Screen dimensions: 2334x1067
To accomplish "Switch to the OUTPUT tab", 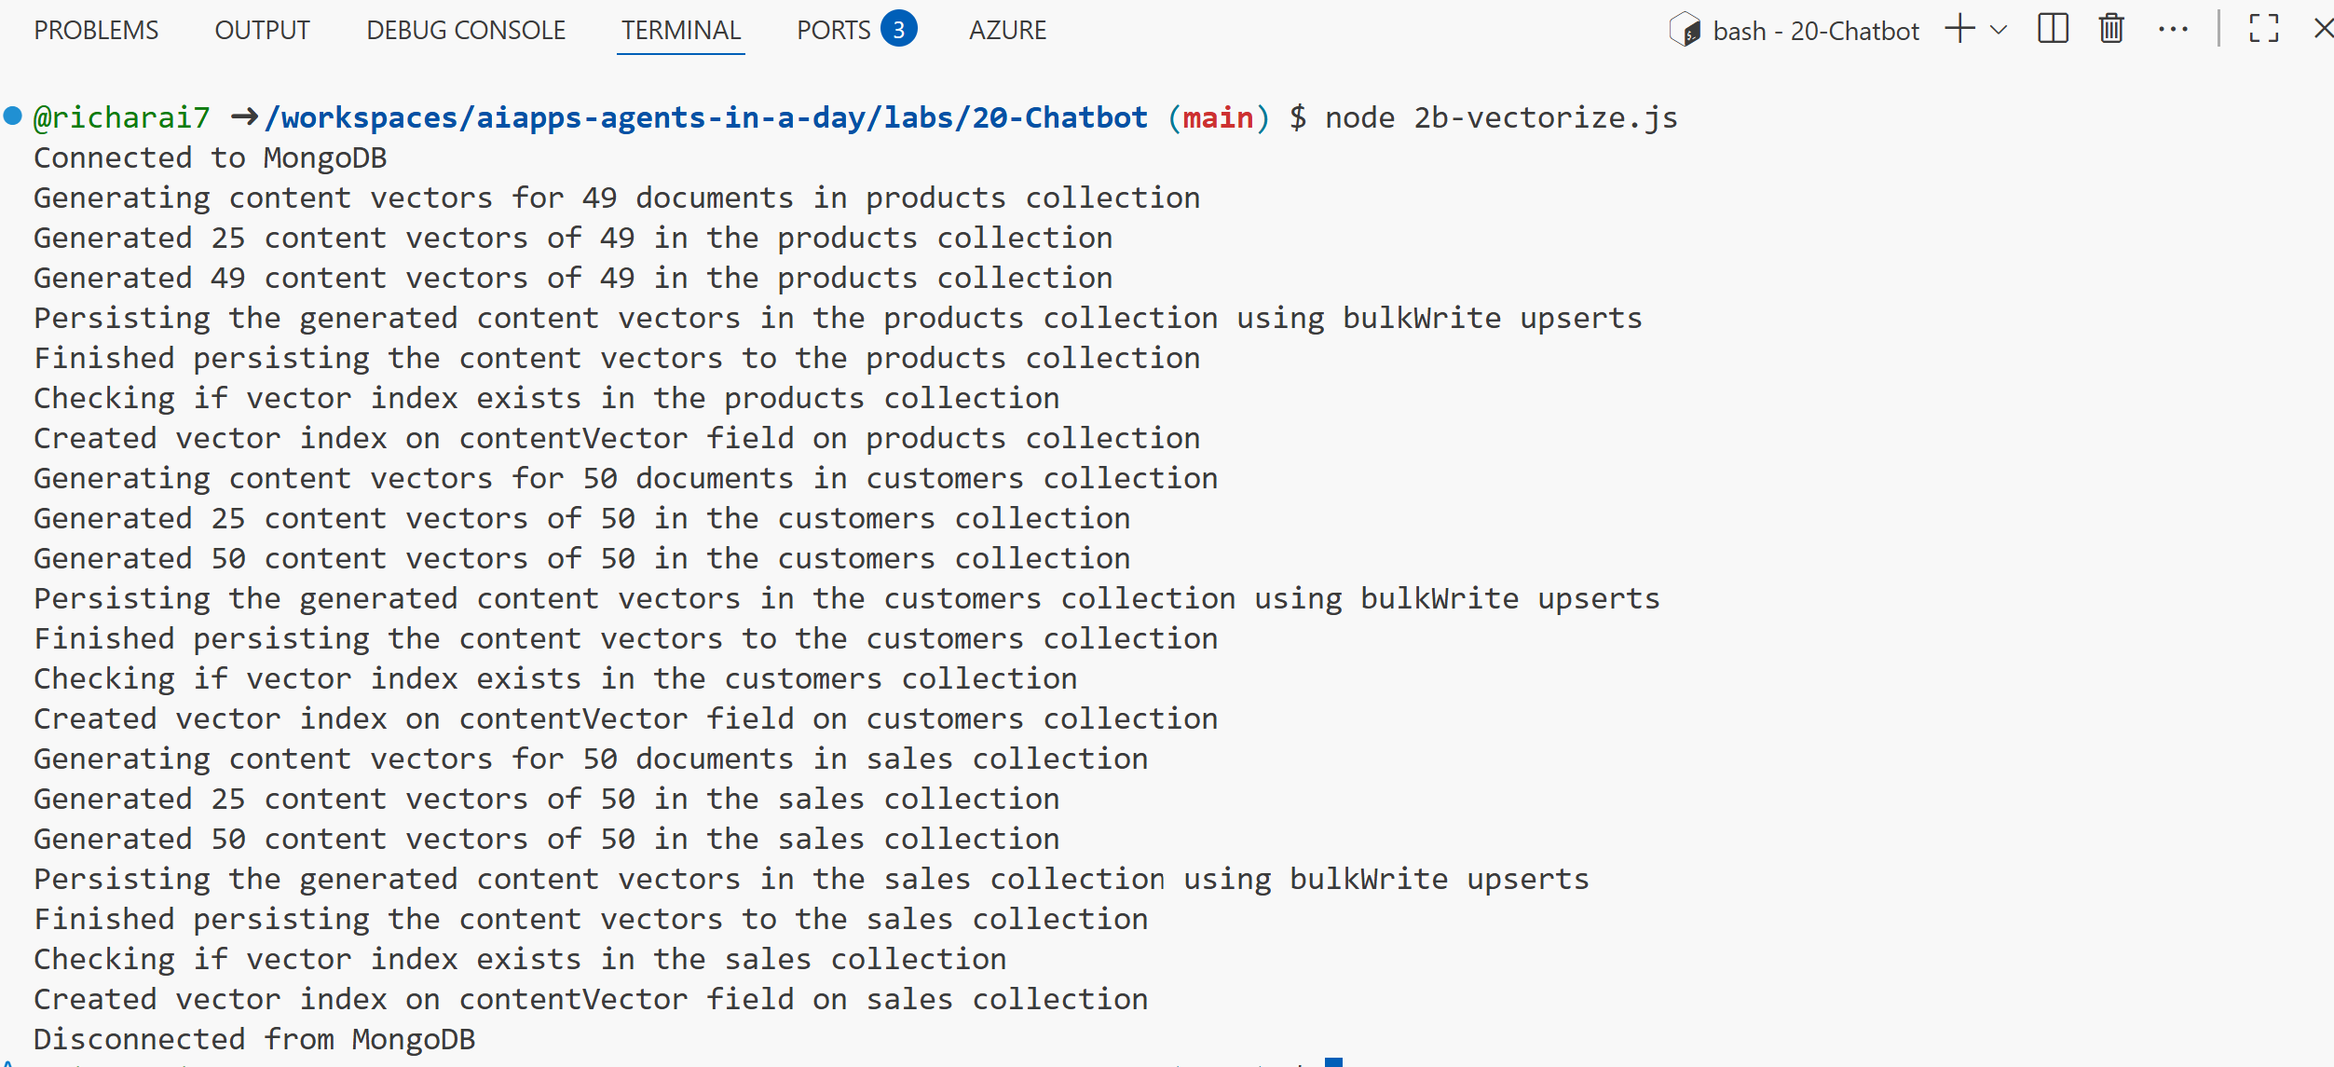I will [262, 29].
